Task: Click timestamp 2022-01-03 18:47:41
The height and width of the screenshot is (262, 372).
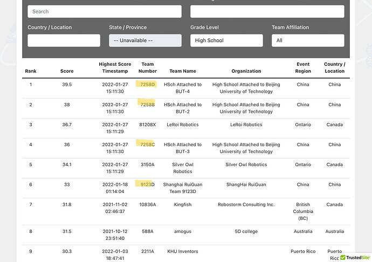Action: coord(115,254)
